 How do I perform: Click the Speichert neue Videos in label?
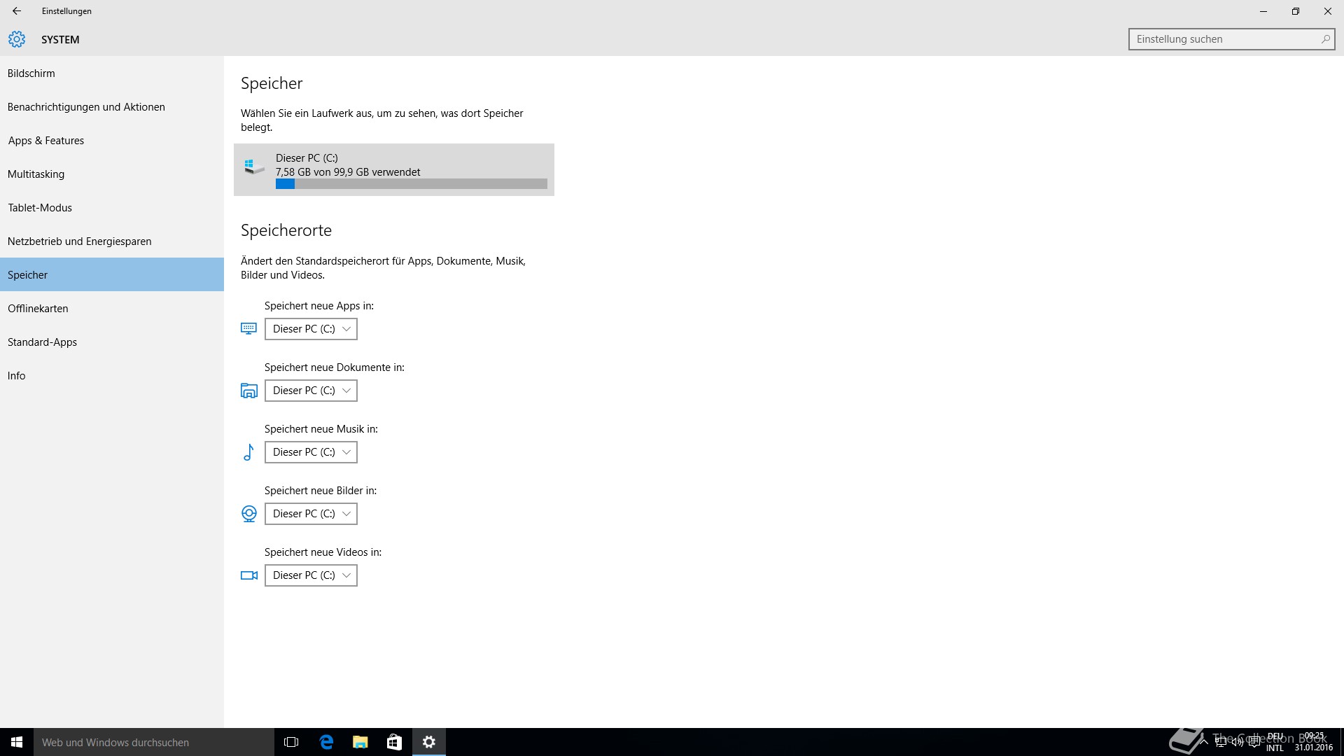click(323, 552)
